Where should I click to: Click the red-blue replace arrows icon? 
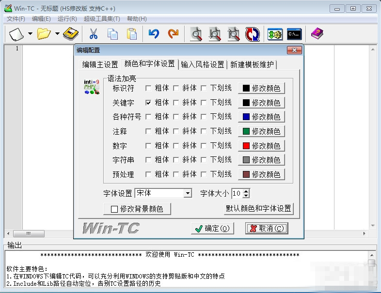(253, 34)
